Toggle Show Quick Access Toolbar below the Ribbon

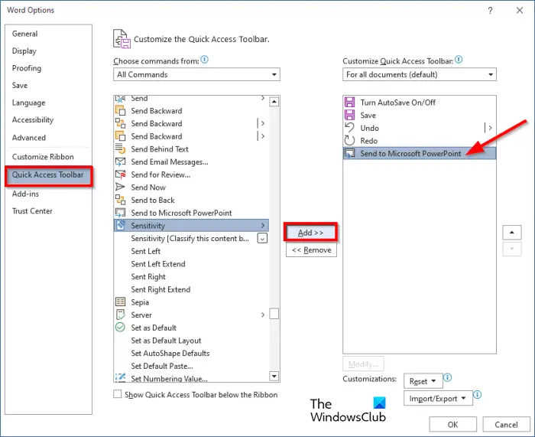[118, 394]
